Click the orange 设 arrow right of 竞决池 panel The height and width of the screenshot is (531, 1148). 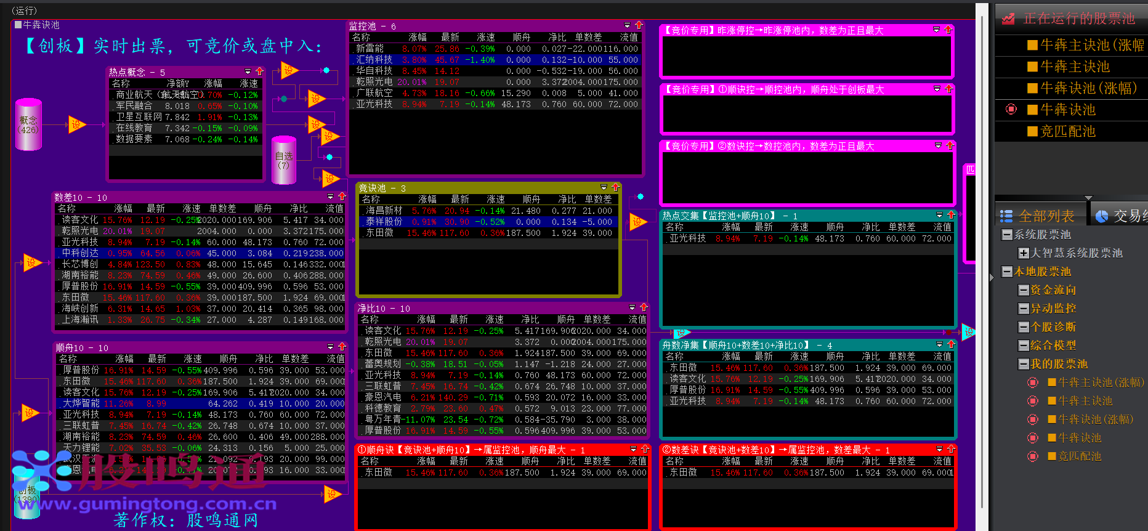click(637, 222)
